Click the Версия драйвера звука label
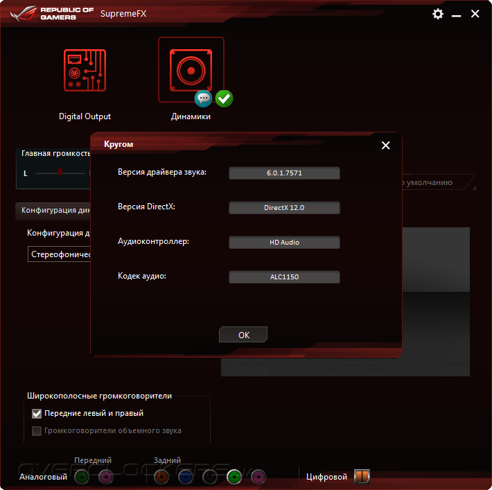492x490 pixels. [162, 172]
